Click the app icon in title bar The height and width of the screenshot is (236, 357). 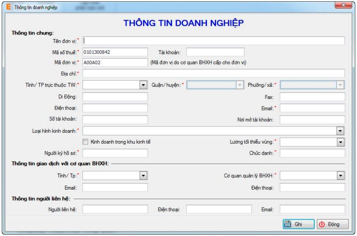click(x=8, y=7)
